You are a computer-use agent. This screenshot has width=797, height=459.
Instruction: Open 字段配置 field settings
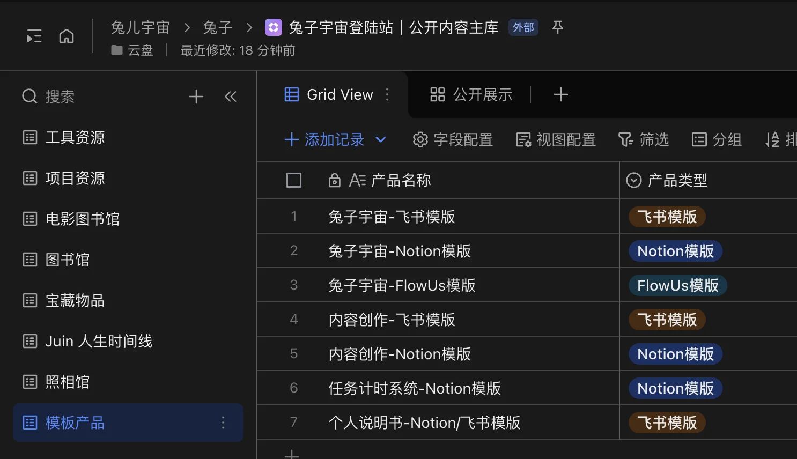[x=453, y=140]
